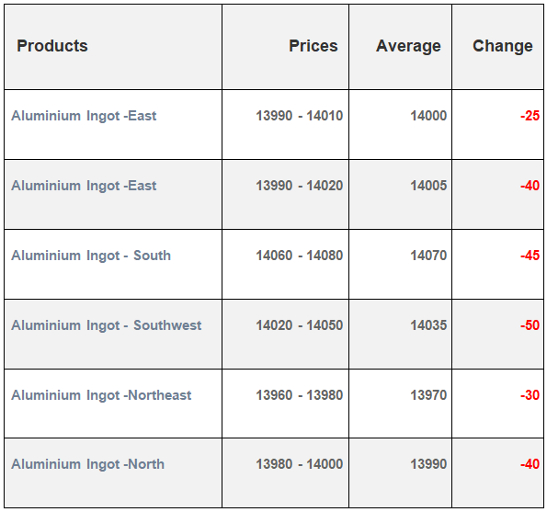Image resolution: width=547 pixels, height=512 pixels.
Task: Click the Products column header
Action: click(52, 46)
